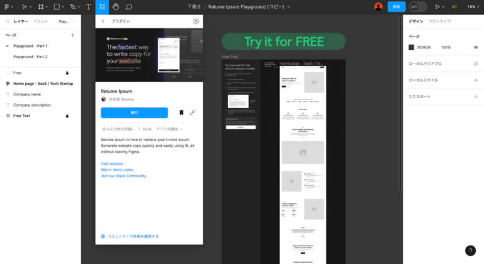Switch to the プロトタイプ tab
This screenshot has height=264, width=484.
coord(439,21)
